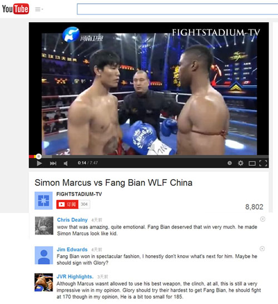The width and height of the screenshot is (278, 304).
Task: Open the JVR Highlights channel link
Action: pos(75,276)
